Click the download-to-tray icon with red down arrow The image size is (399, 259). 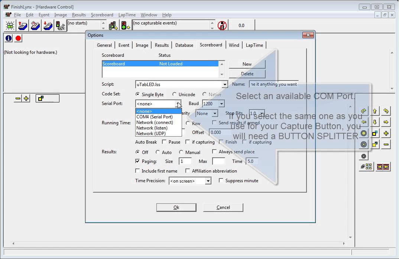[x=48, y=26]
